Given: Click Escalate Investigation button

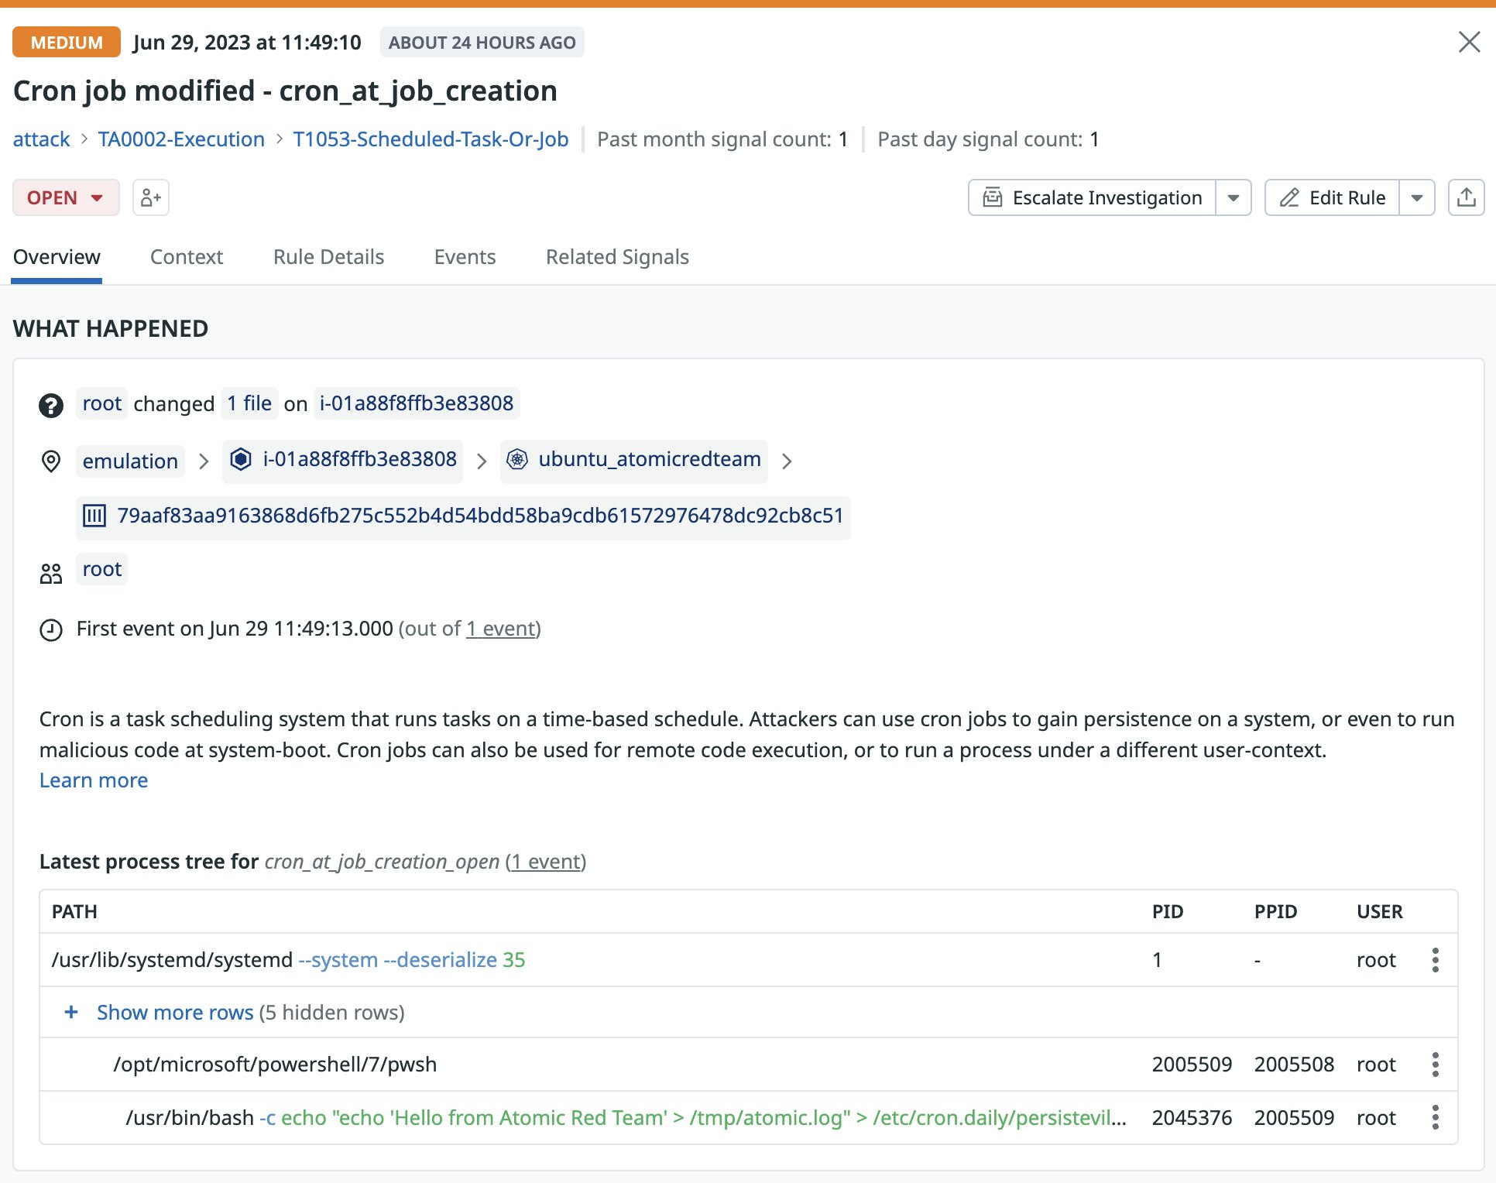Looking at the screenshot, I should (1092, 197).
